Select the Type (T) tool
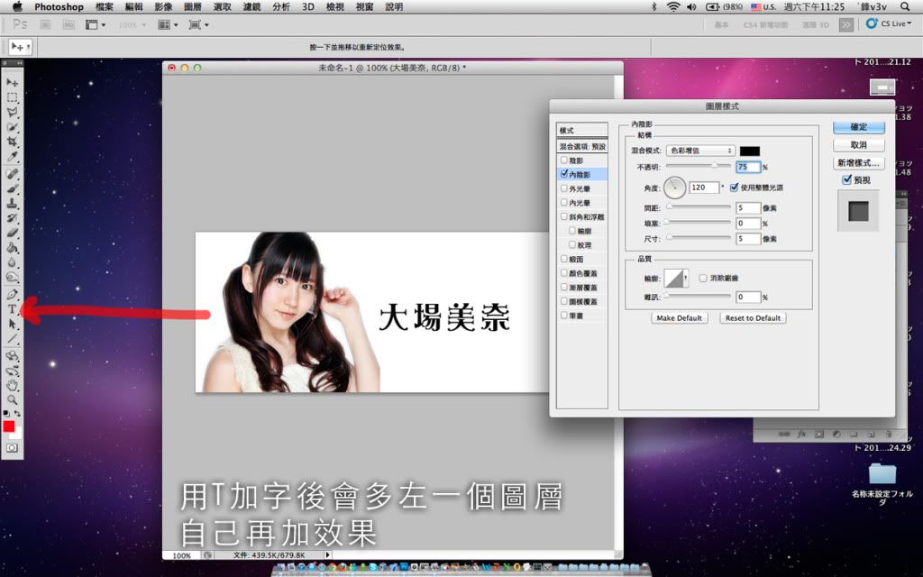The image size is (923, 577). click(13, 309)
